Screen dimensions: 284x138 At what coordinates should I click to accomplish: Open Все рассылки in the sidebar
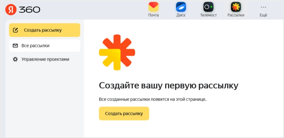(45, 46)
